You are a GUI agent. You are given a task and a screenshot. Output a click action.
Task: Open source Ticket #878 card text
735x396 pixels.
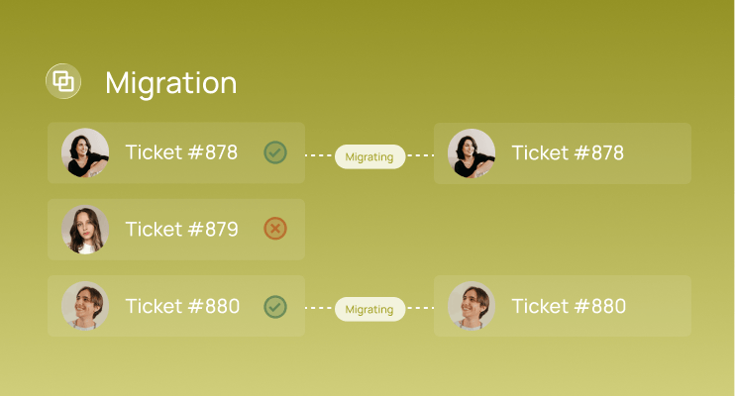pos(181,152)
